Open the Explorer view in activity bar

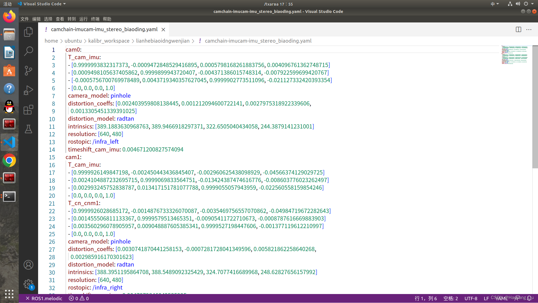[28, 32]
